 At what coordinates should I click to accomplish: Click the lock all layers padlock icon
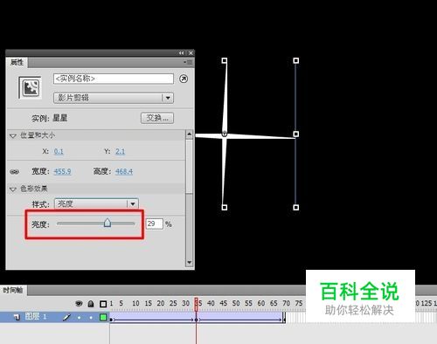(91, 304)
